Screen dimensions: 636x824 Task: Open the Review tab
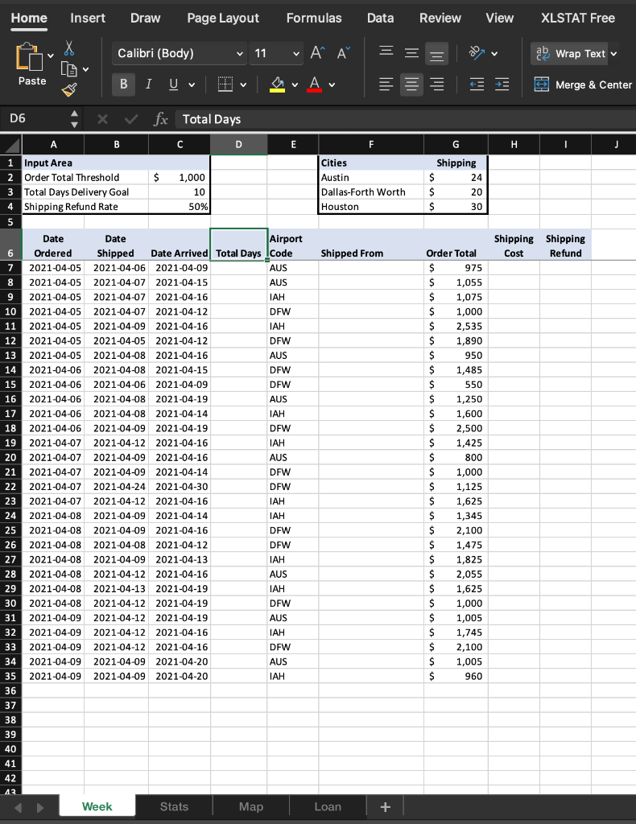440,18
